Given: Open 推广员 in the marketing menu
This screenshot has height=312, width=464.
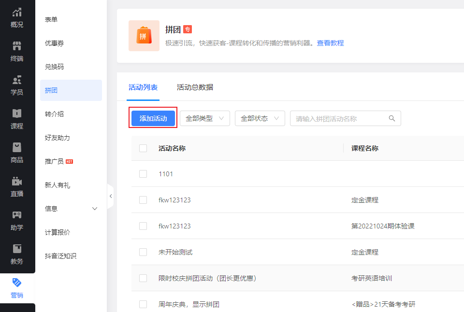Looking at the screenshot, I should 54,161.
